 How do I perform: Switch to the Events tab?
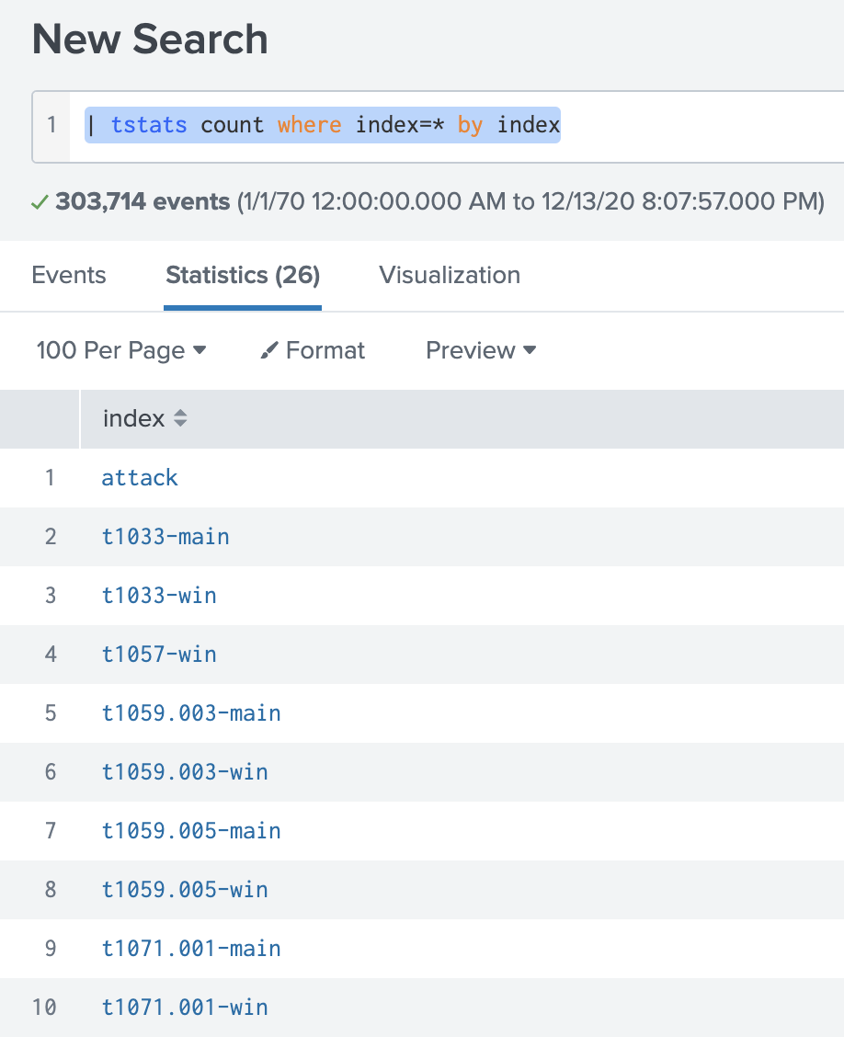tap(69, 276)
